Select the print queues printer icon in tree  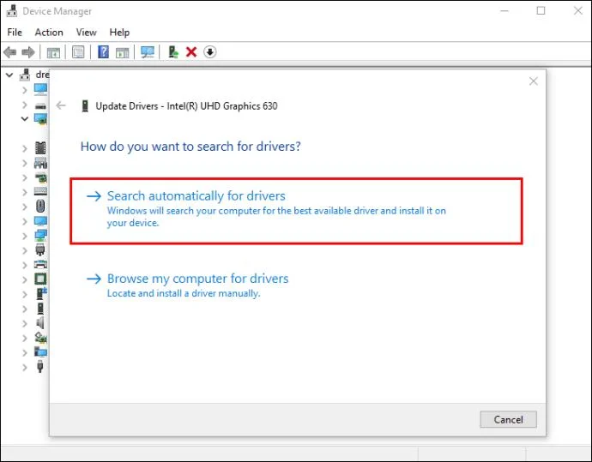[40, 264]
